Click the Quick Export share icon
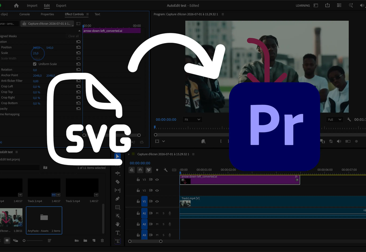 (x=327, y=5)
